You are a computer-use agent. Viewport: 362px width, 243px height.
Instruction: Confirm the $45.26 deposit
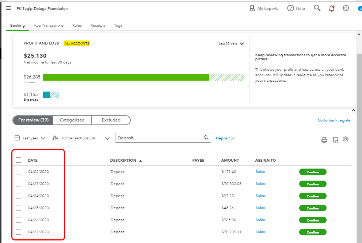(313, 208)
